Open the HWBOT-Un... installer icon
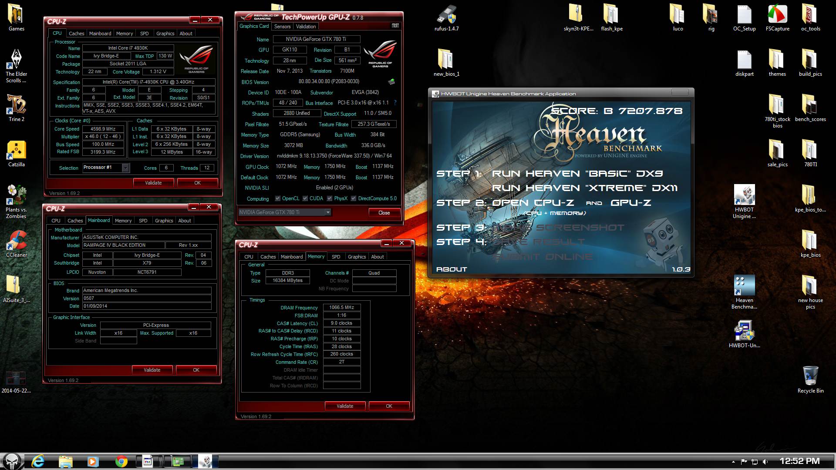The image size is (836, 470). 744,334
